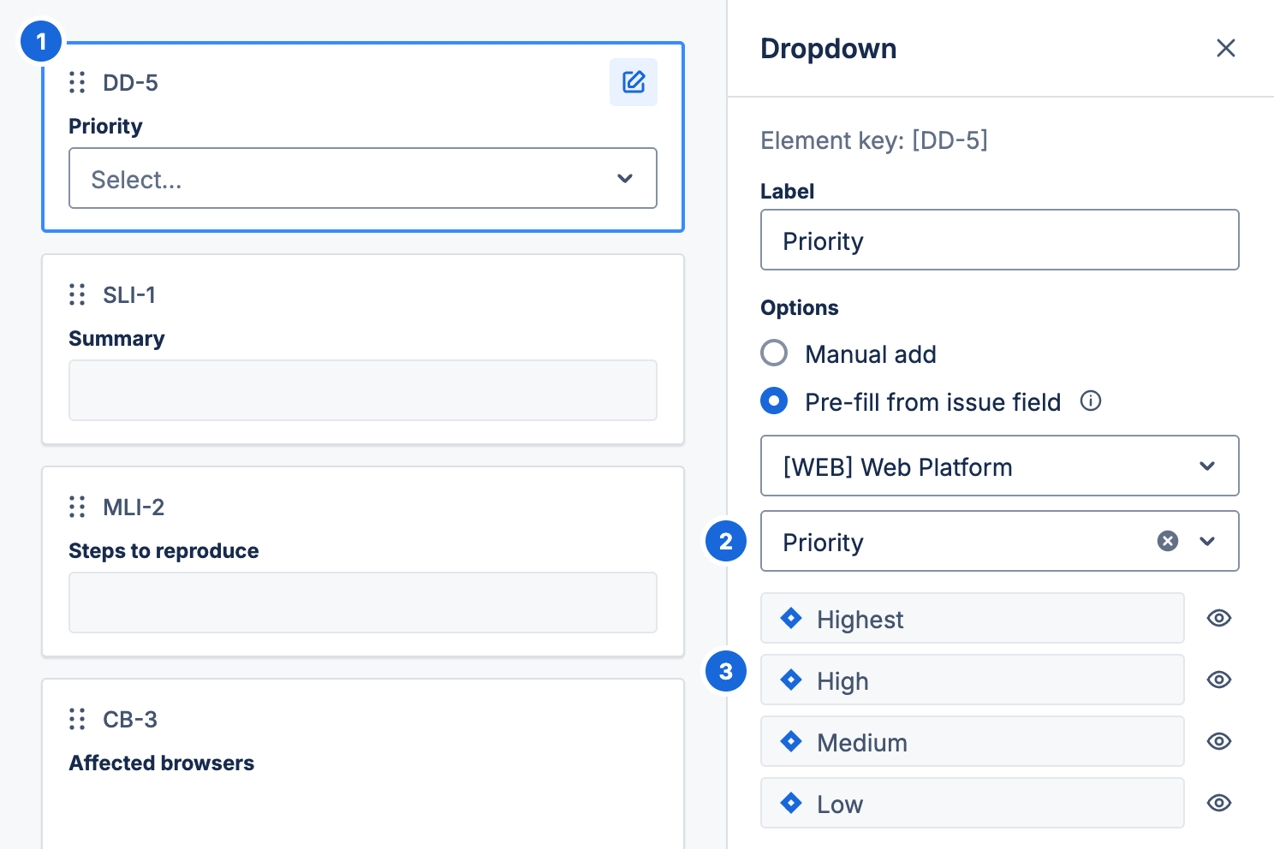
Task: Click the diamond icon next to Low
Action: click(x=791, y=803)
